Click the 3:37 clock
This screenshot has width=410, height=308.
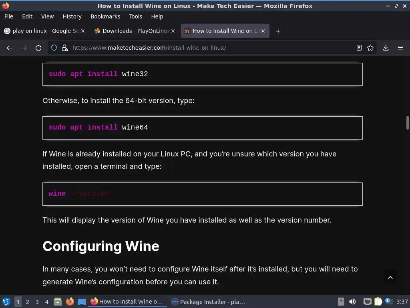coord(402,302)
